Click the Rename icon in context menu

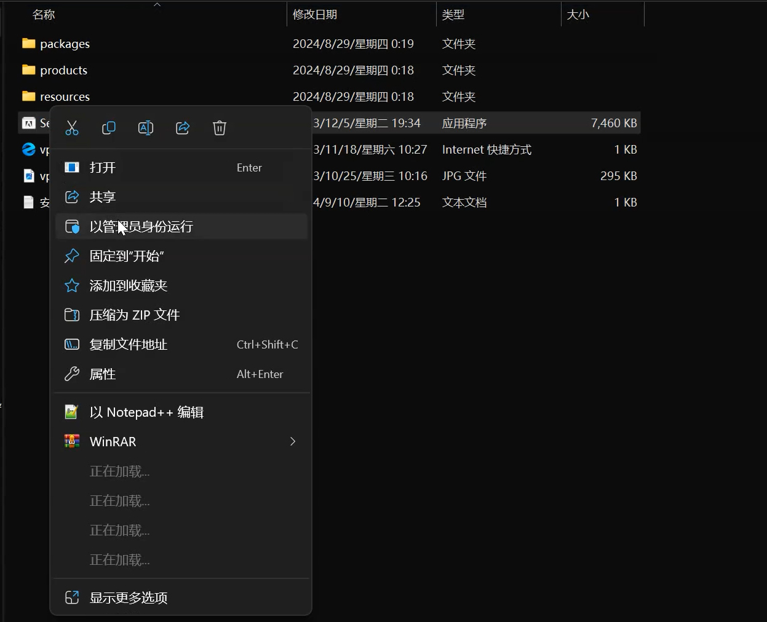pyautogui.click(x=146, y=128)
